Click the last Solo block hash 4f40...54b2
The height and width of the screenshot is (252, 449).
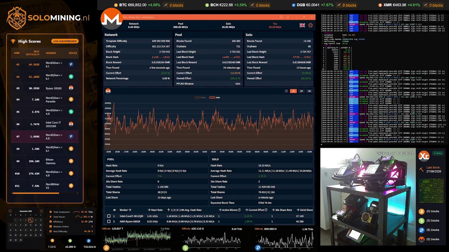click(302, 57)
